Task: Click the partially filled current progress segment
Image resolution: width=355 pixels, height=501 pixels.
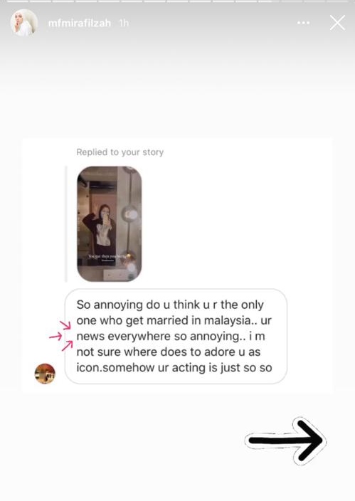Action: [x=269, y=1]
